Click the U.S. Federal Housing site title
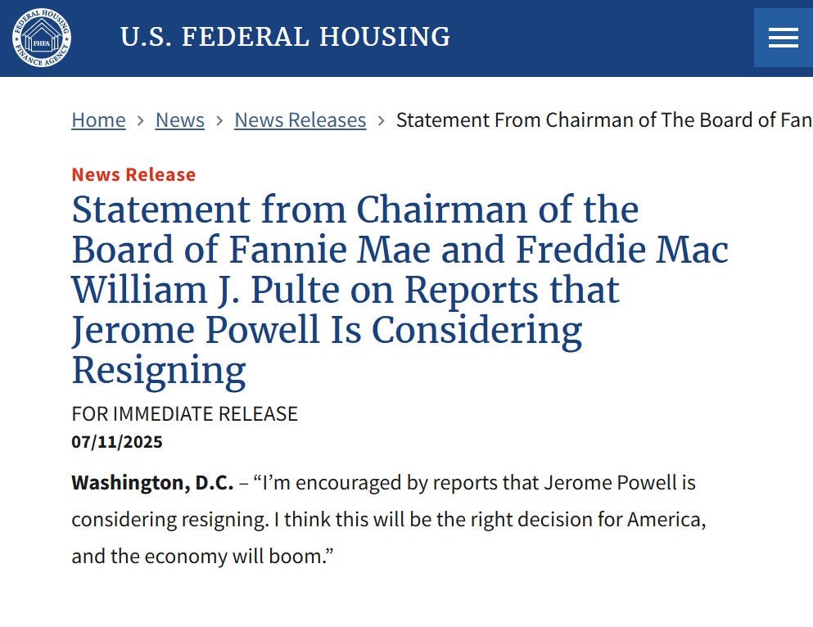The height and width of the screenshot is (627, 813). point(285,37)
